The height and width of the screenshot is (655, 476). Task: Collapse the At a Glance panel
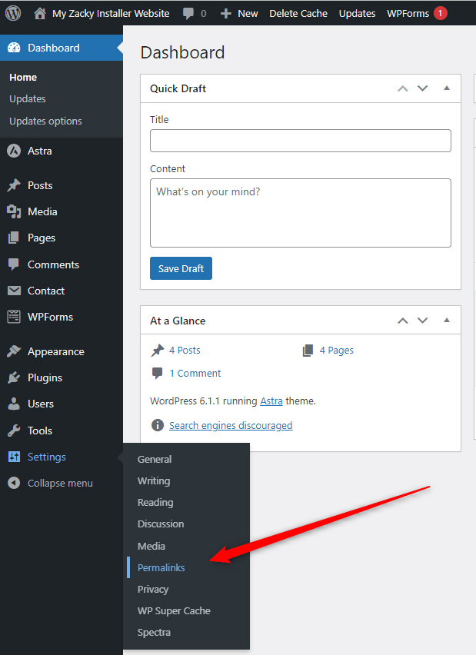[x=446, y=321]
